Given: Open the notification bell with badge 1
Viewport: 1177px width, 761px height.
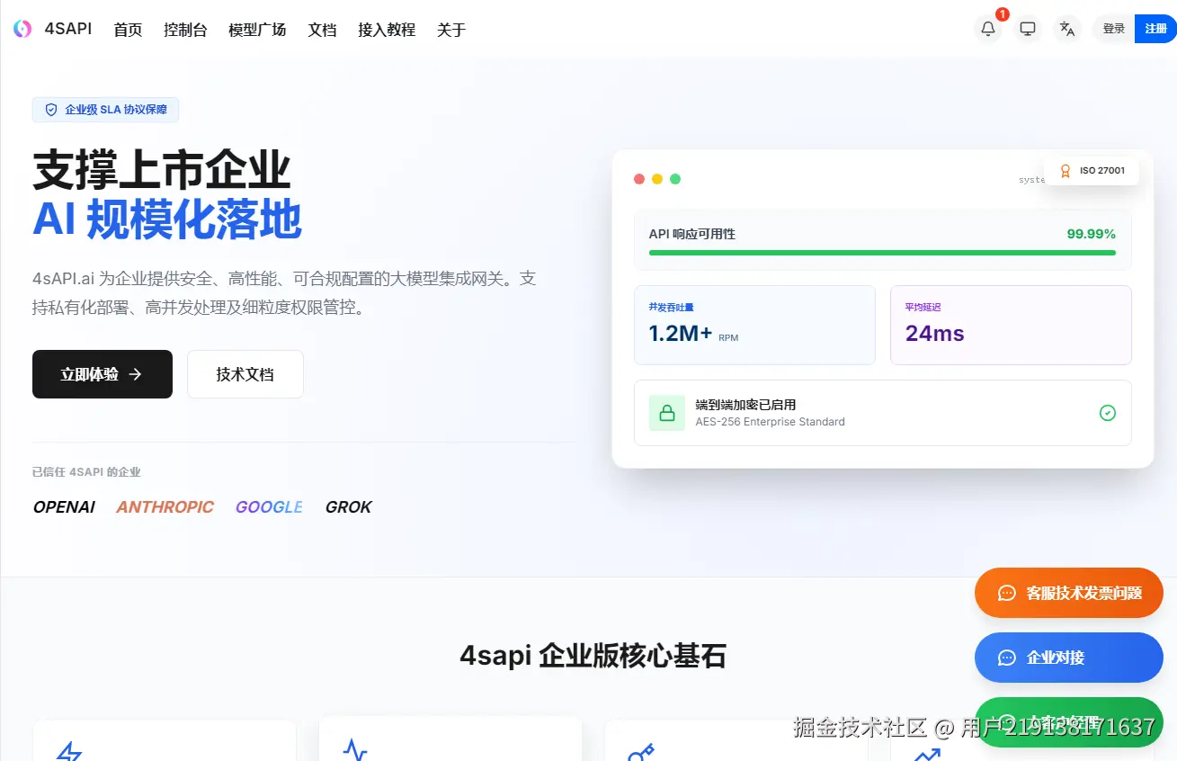Looking at the screenshot, I should [987, 28].
